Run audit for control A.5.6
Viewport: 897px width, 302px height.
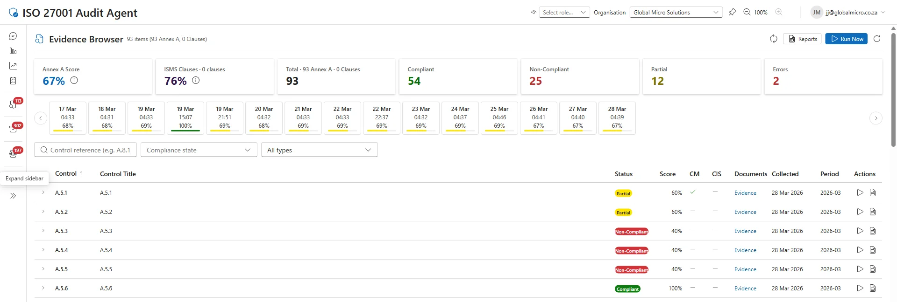click(x=860, y=288)
